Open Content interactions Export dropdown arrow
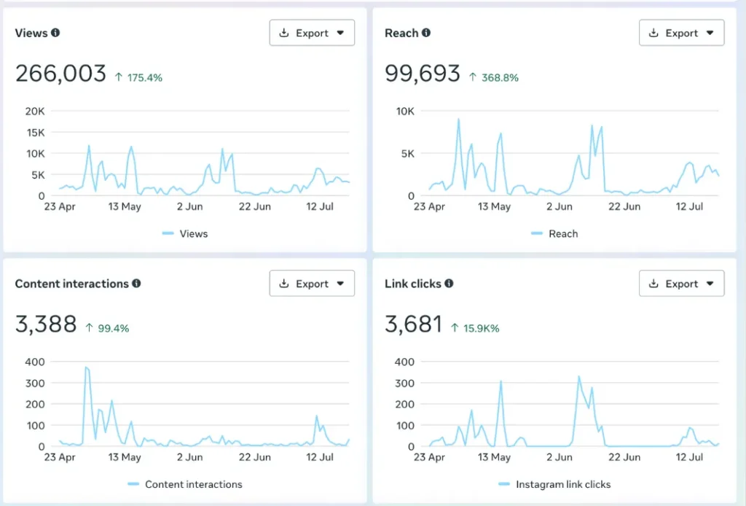Screen dimensions: 746x506 click(340, 284)
